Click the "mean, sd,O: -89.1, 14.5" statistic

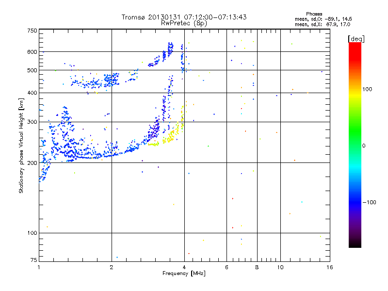(x=323, y=19)
